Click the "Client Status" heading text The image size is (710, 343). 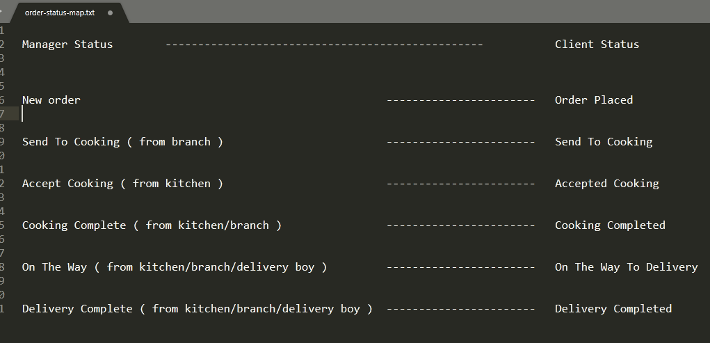[x=597, y=45]
